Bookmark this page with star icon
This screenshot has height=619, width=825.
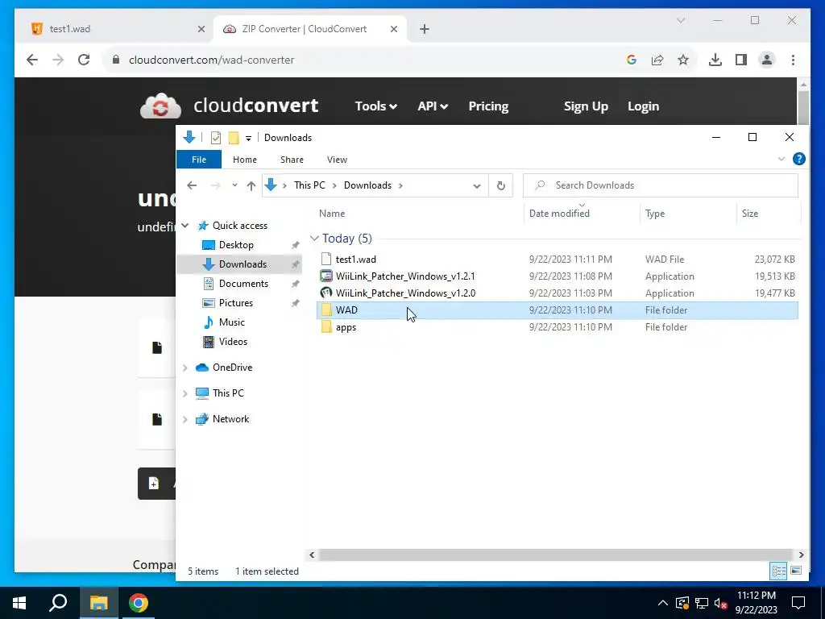(x=683, y=60)
